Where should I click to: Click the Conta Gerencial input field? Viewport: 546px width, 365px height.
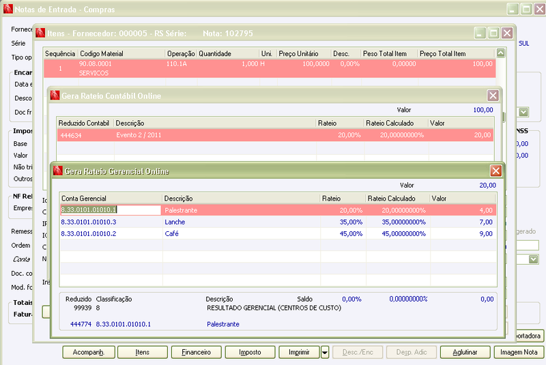point(111,210)
